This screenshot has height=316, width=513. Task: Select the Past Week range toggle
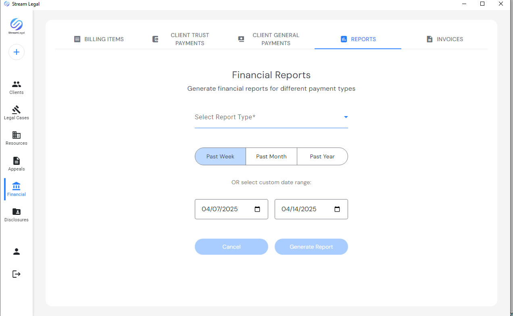click(x=220, y=156)
